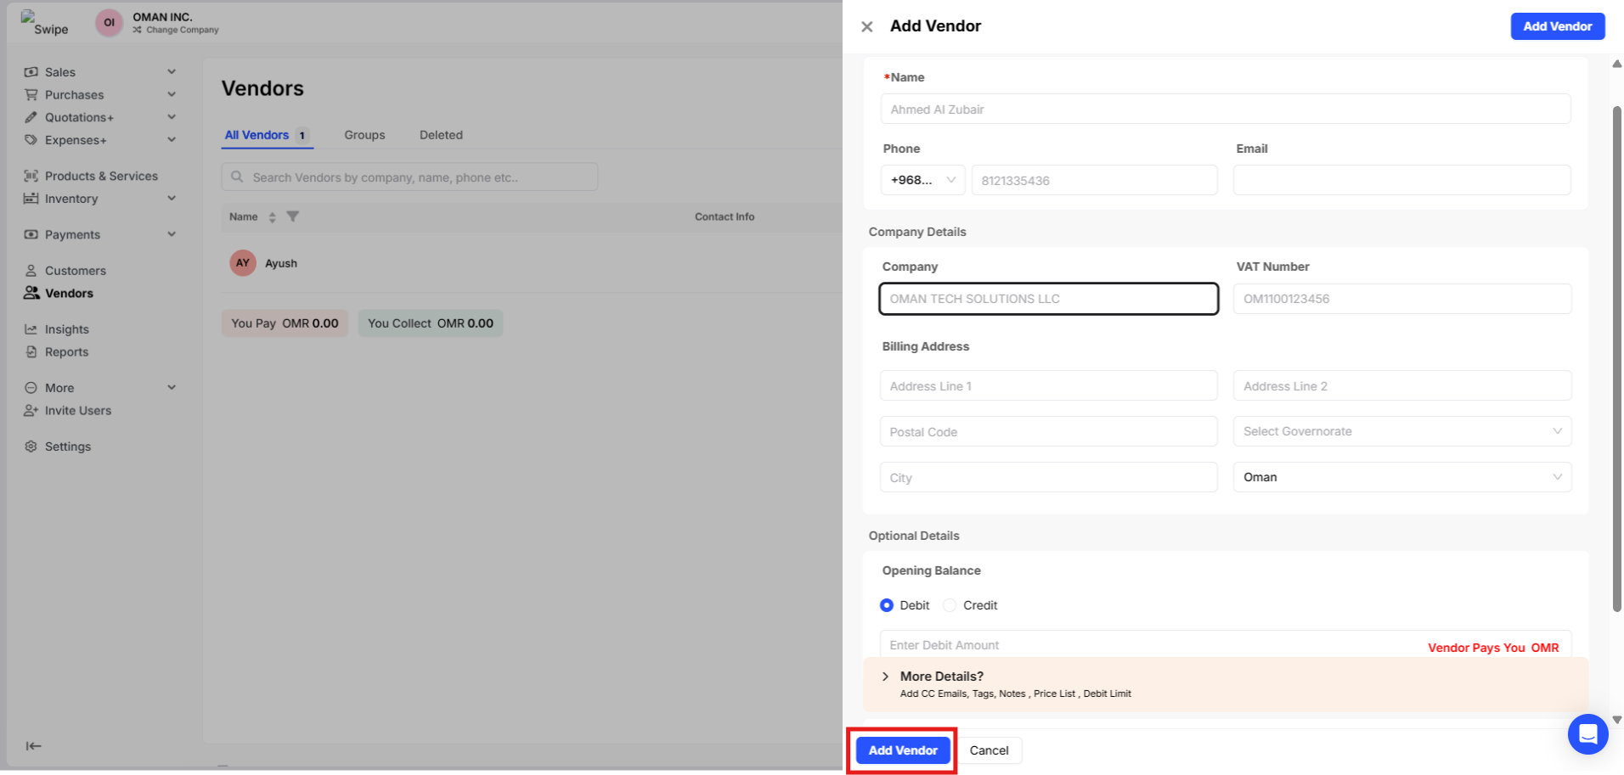
Task: Switch to the Groups tab
Action: coord(364,135)
